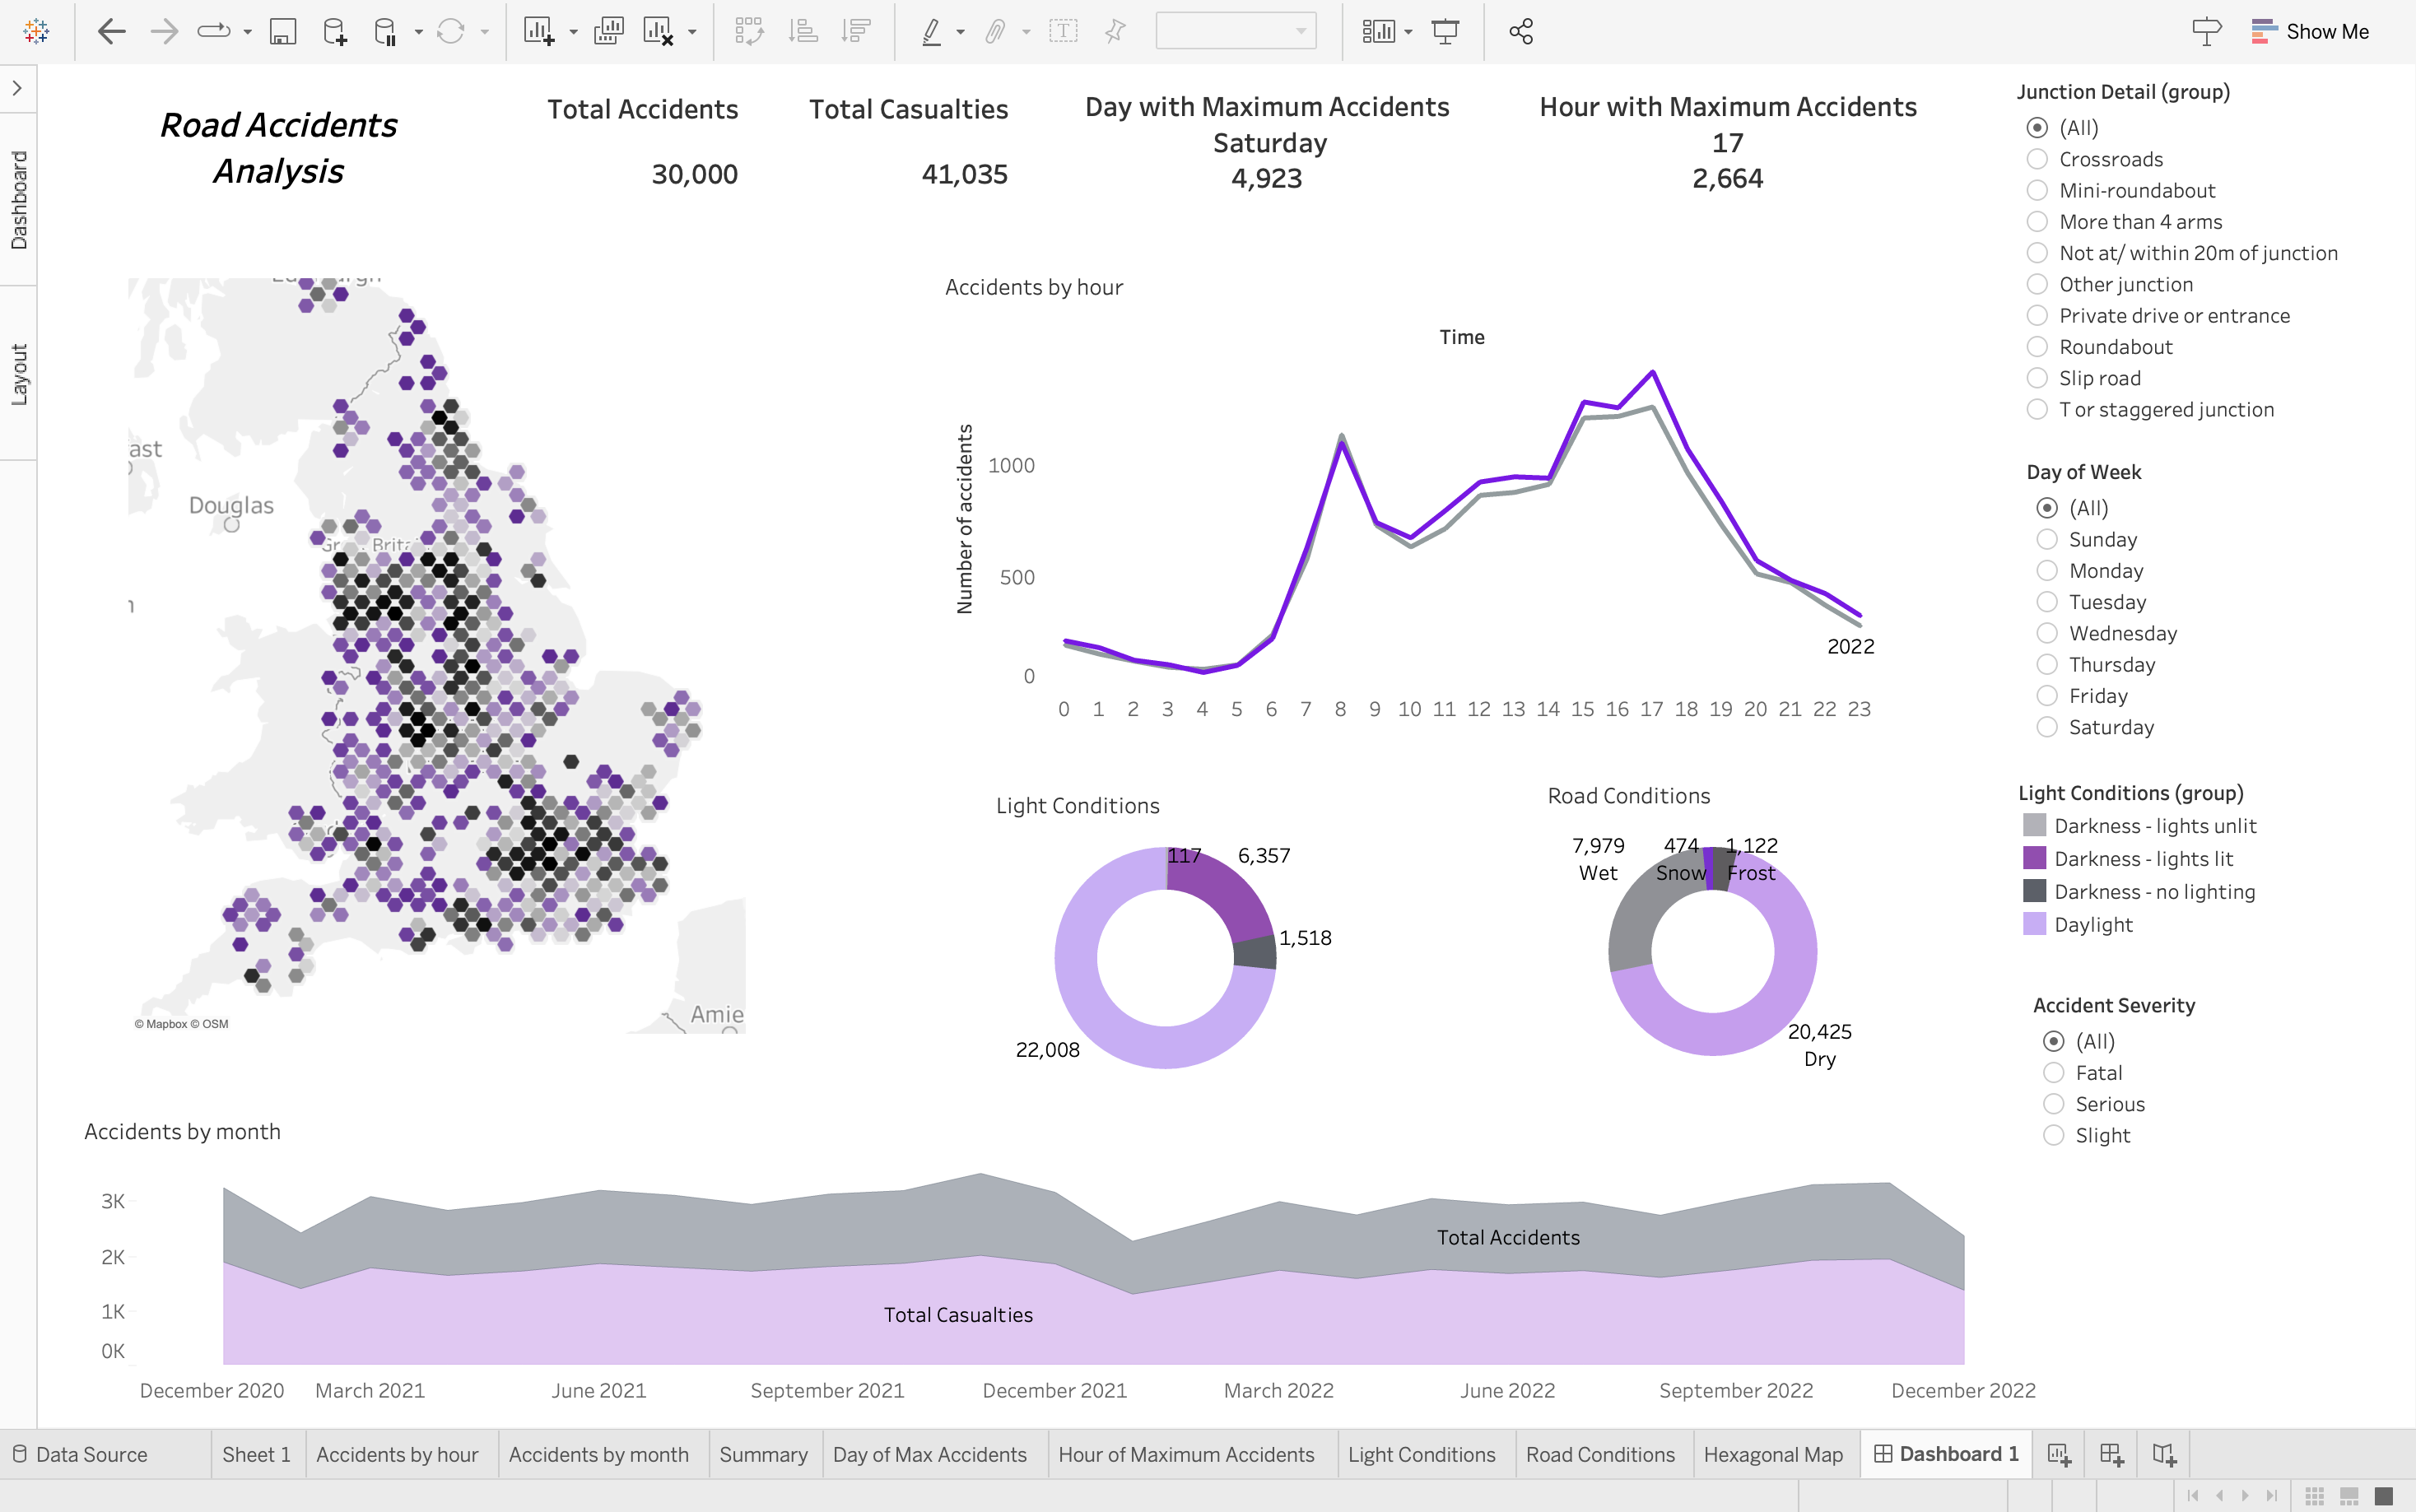This screenshot has width=2416, height=1512.
Task: Click the Daylight color swatch in the legend
Action: [2035, 925]
